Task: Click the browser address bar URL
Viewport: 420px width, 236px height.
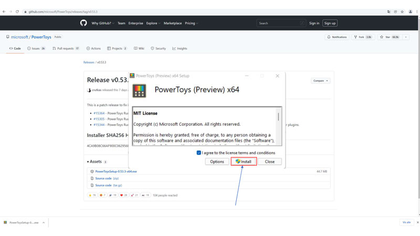Action: [63, 12]
